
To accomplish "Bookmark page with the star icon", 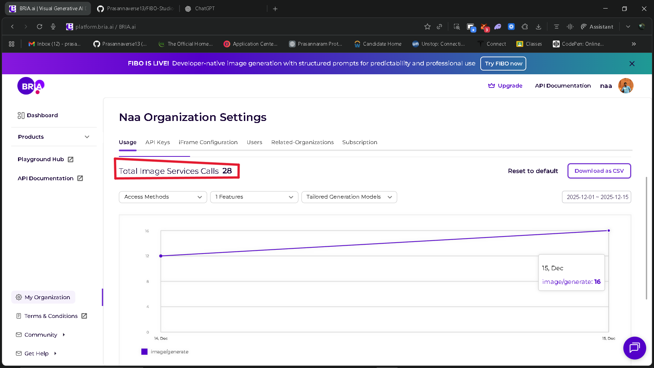I will [427, 27].
